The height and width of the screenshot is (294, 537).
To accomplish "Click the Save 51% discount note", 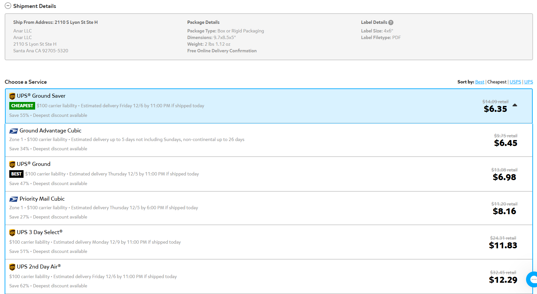I will click(x=48, y=251).
